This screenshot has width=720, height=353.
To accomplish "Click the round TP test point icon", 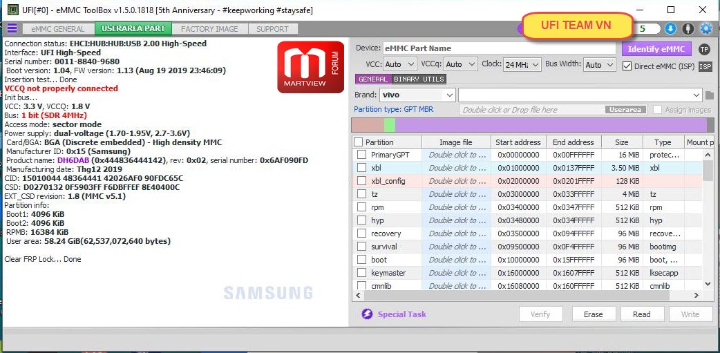I will [x=704, y=50].
